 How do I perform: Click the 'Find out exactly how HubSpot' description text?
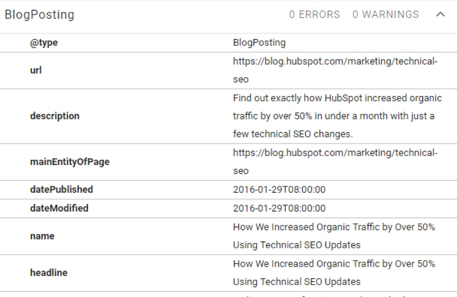(338, 116)
